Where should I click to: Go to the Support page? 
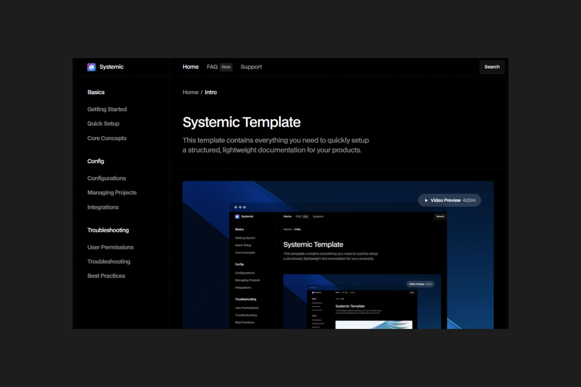click(251, 67)
